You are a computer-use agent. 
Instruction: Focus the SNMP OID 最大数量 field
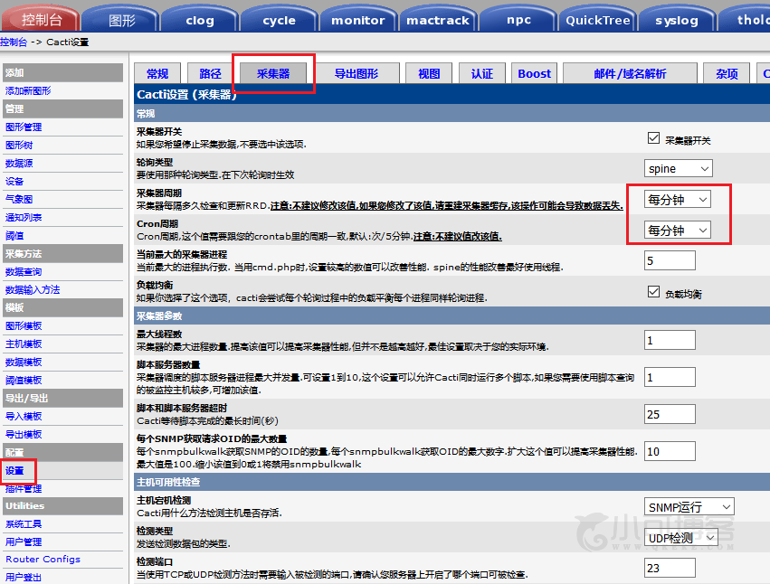point(670,451)
